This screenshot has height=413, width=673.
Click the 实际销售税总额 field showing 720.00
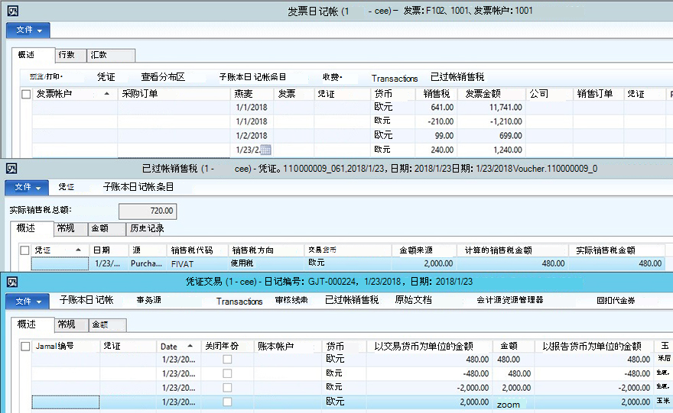pyautogui.click(x=148, y=211)
